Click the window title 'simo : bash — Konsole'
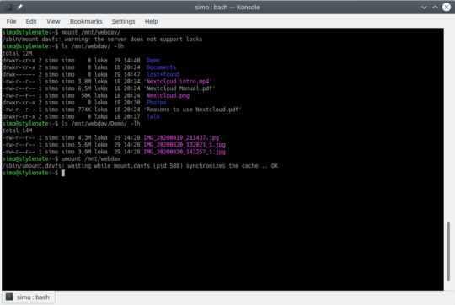This screenshot has height=305, width=455. [227, 8]
